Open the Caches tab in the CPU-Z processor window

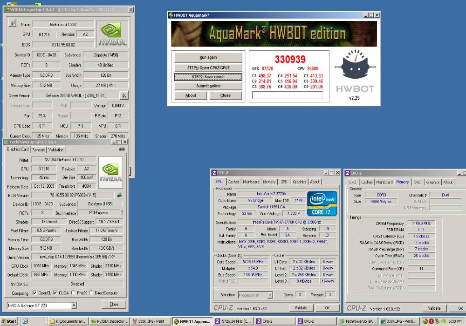pos(233,182)
